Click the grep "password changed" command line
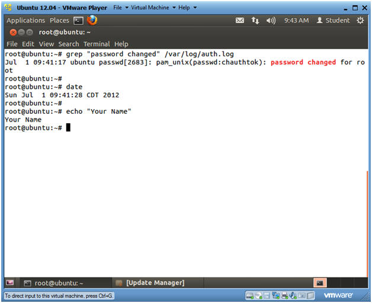 click(x=119, y=54)
